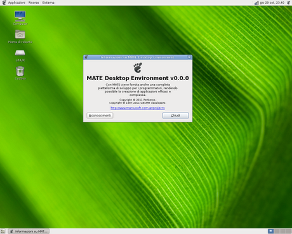This screenshot has height=234, width=292.
Task: Open the Sistema menu
Action: [48, 3]
